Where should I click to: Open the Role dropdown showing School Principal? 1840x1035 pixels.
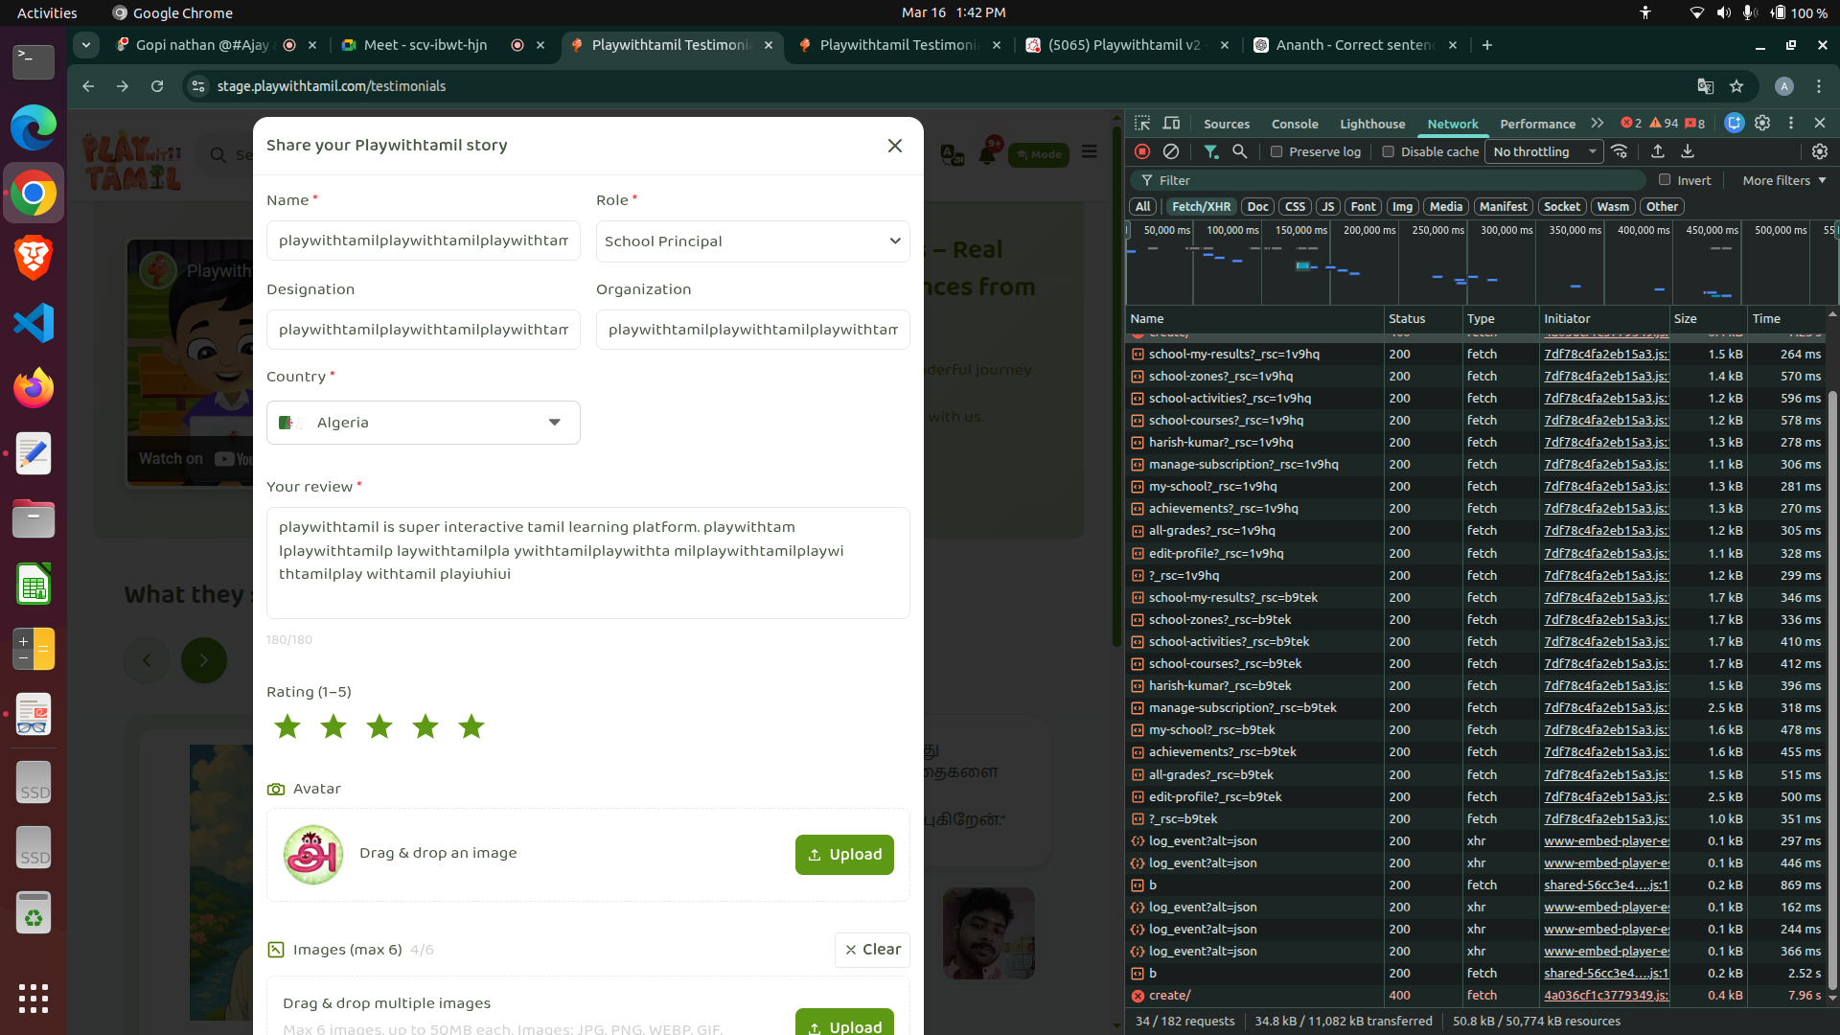(752, 241)
